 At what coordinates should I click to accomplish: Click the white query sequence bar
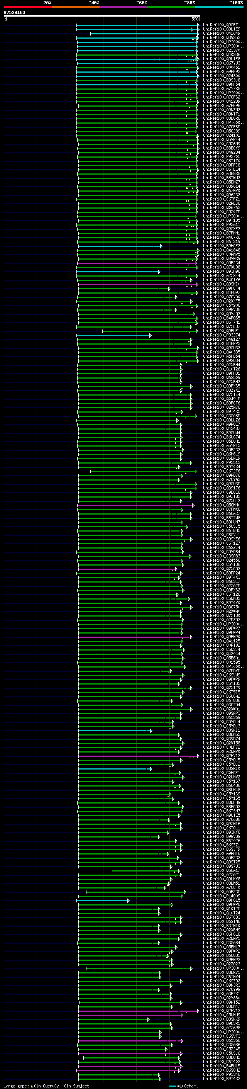102,16
